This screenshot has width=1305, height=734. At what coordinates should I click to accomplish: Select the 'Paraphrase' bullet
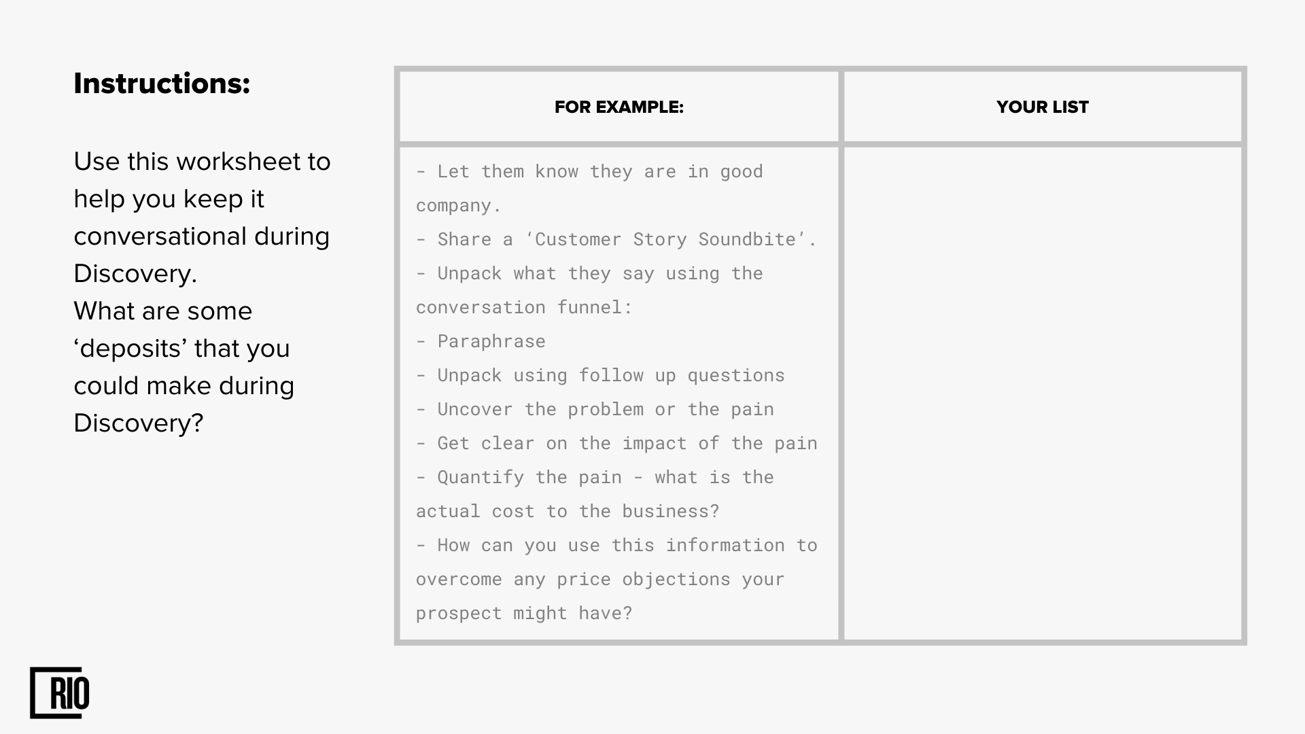tap(481, 341)
